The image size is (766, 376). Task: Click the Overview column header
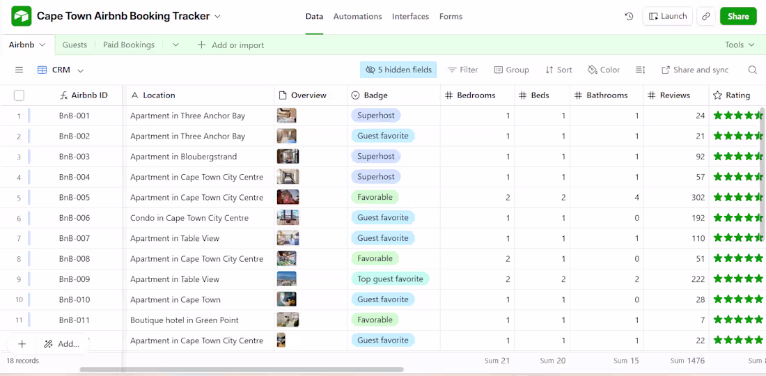(x=310, y=95)
